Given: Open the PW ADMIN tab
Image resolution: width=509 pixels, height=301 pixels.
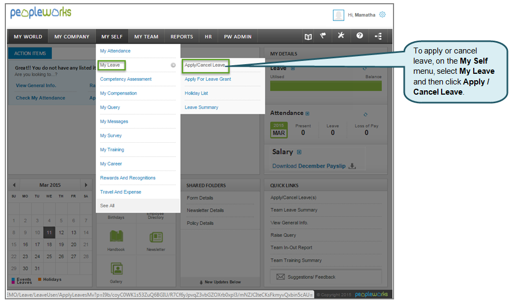Looking at the screenshot, I should [237, 37].
